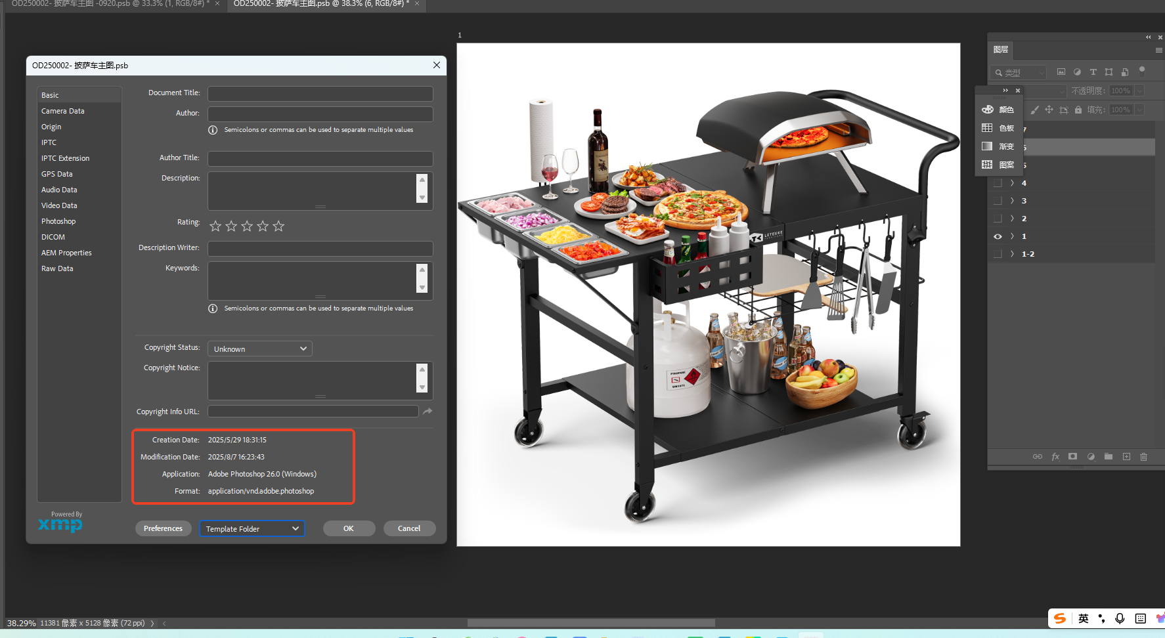Open the Copyright Status dropdown
The height and width of the screenshot is (638, 1165).
pyautogui.click(x=260, y=349)
